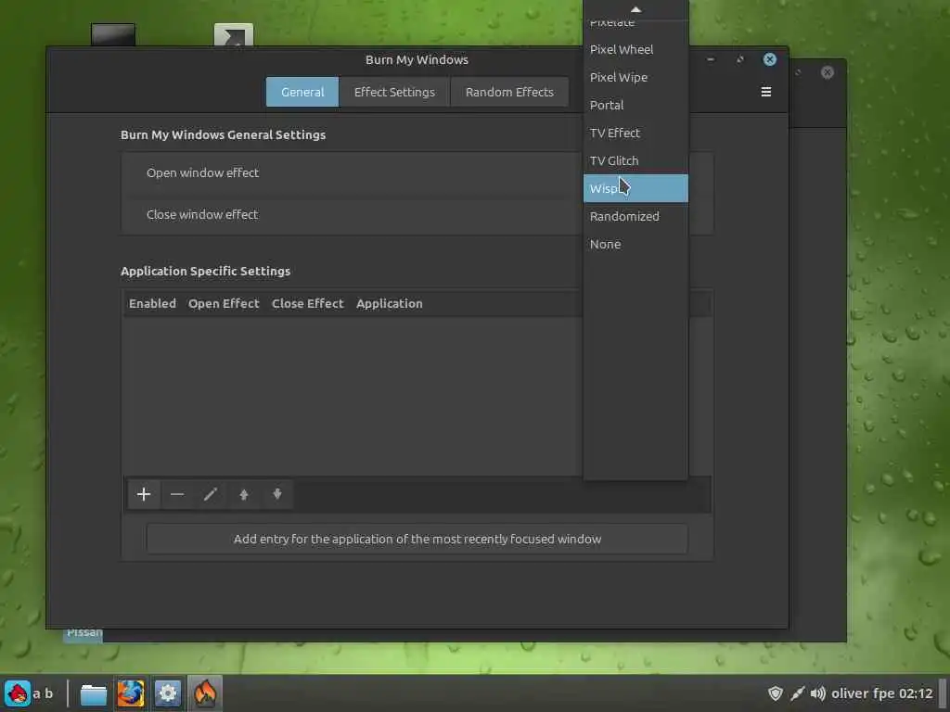This screenshot has width=950, height=712.
Task: Click the network connection tray icon
Action: click(x=797, y=693)
